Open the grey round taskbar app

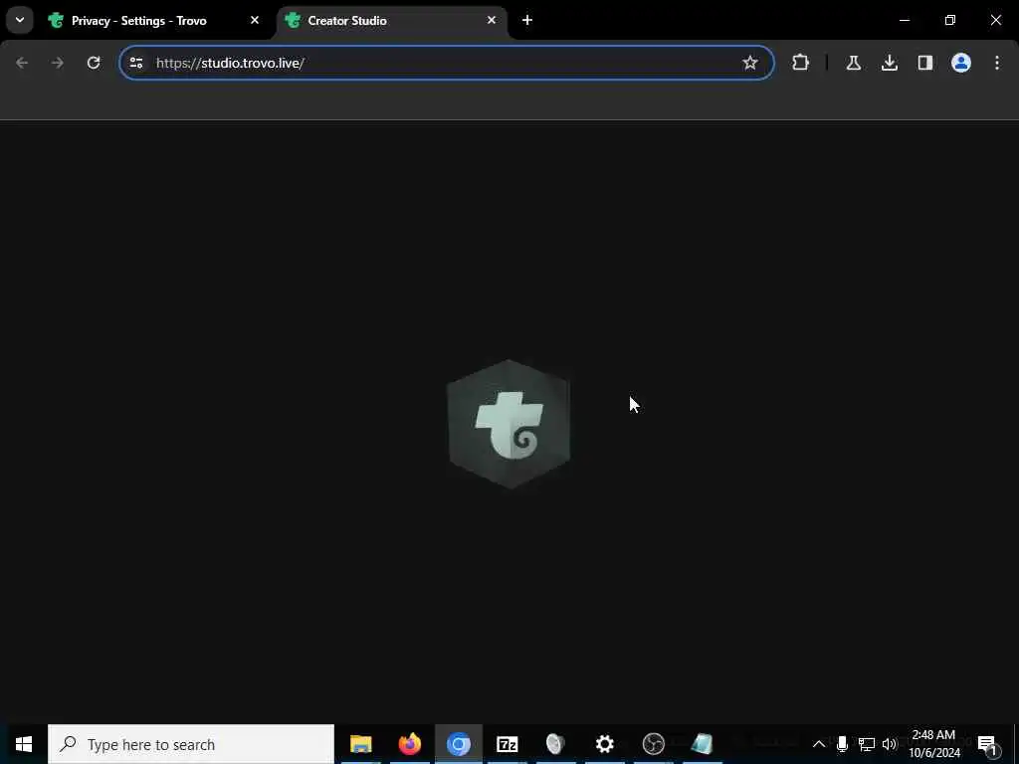tap(555, 744)
